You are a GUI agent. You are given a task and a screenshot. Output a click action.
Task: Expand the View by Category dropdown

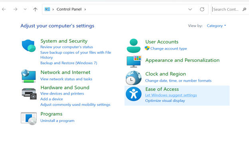point(216,26)
